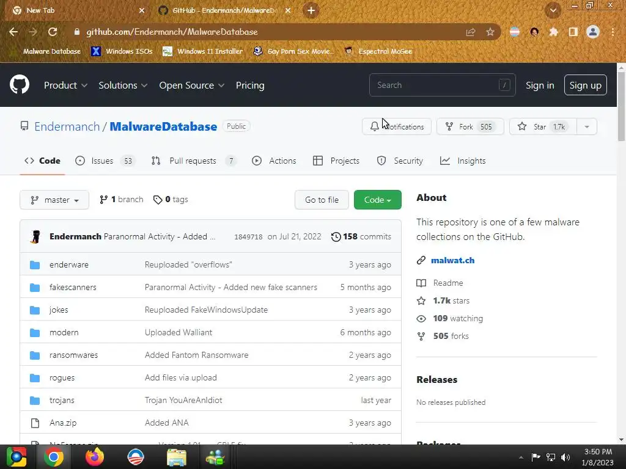
Task: Open the trojans folder
Action: pyautogui.click(x=62, y=400)
